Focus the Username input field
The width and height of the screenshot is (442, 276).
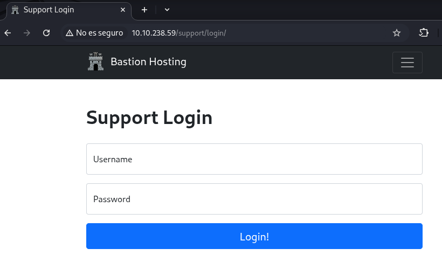coord(254,159)
